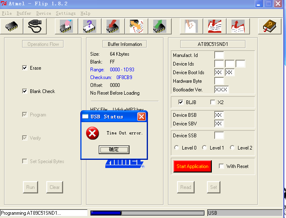This screenshot has height=218, width=286.
Task: Click the Hardware Byte field
Action: pos(219,81)
